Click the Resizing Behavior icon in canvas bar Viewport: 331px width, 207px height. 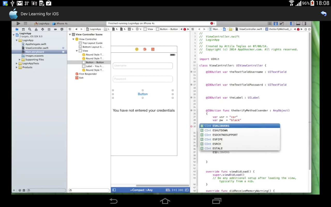click(x=187, y=190)
